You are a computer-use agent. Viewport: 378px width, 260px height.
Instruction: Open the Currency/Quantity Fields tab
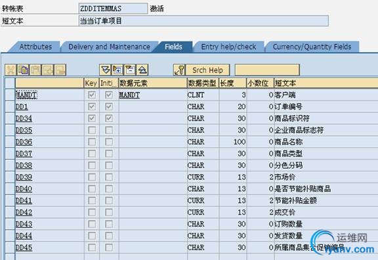(312, 47)
